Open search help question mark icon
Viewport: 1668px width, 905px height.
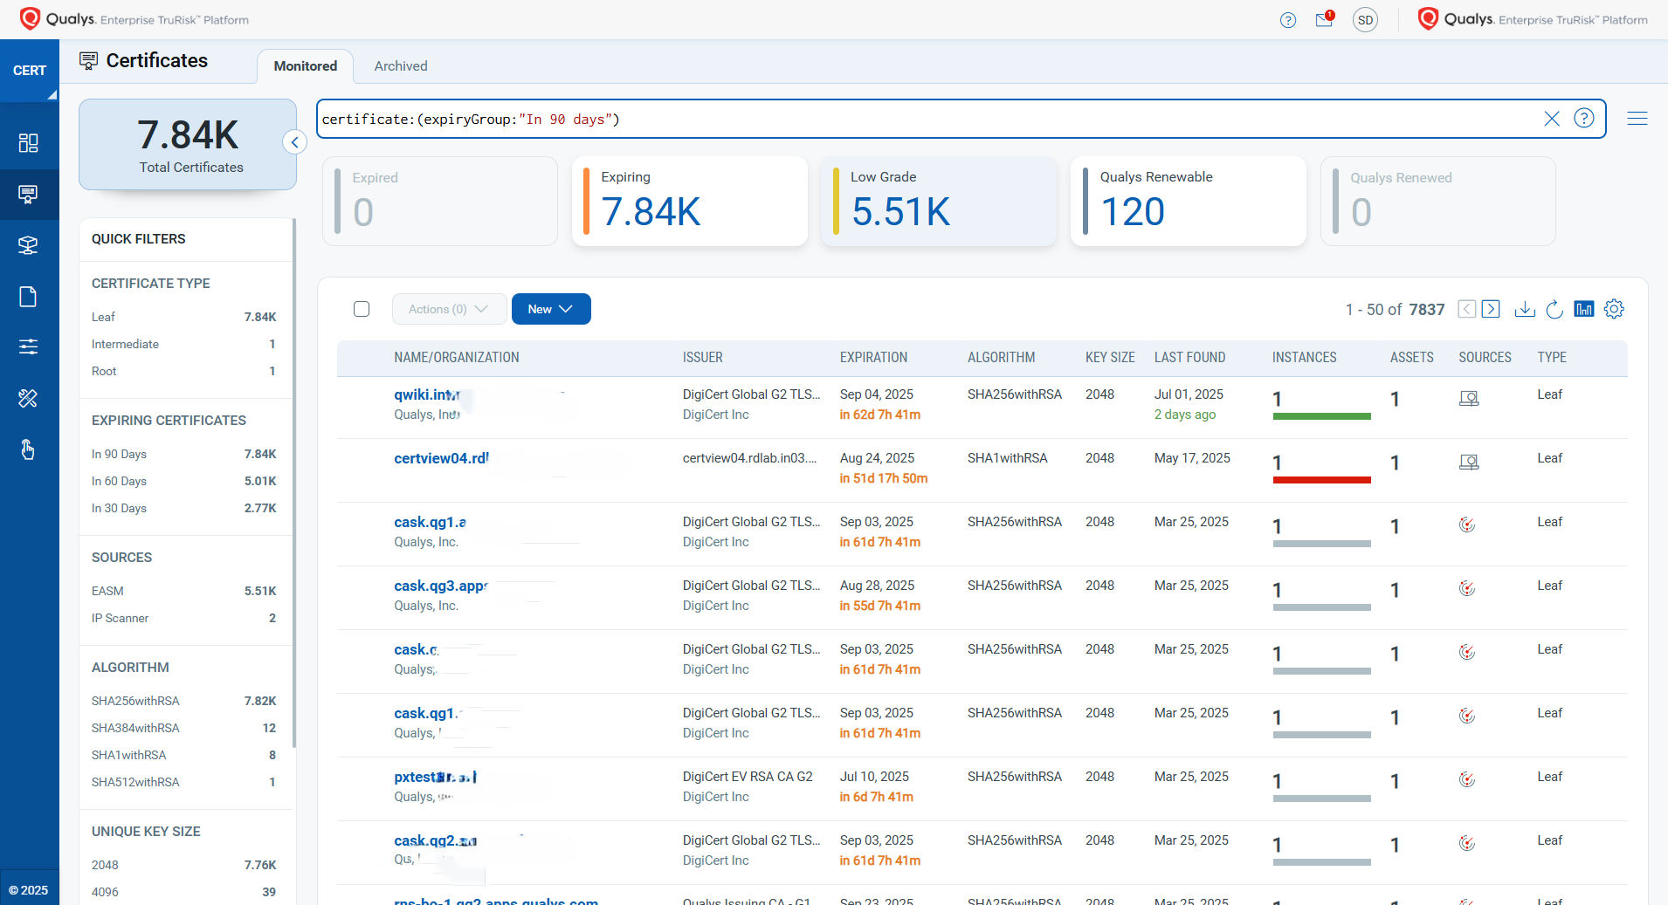click(x=1584, y=118)
